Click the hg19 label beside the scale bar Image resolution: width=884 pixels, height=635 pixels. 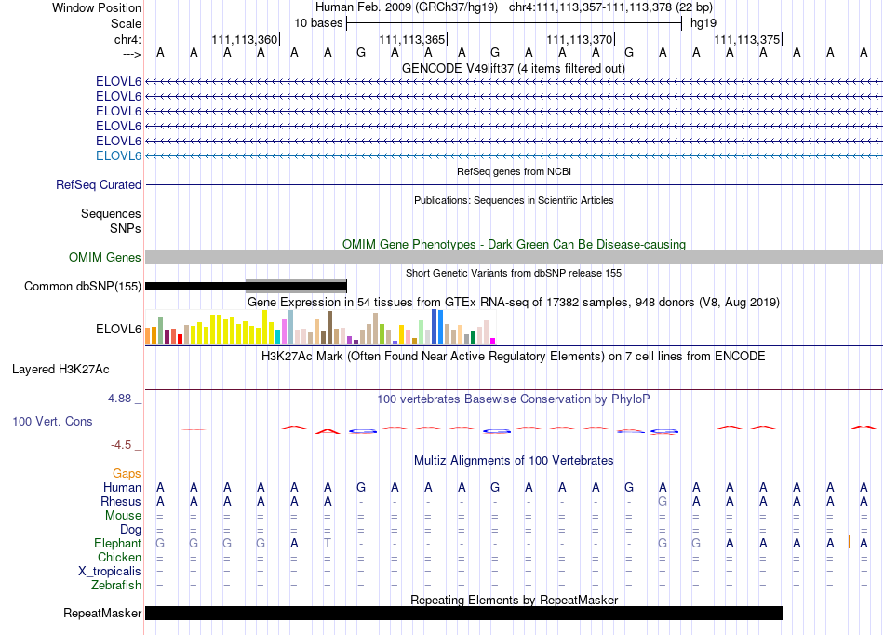[703, 23]
